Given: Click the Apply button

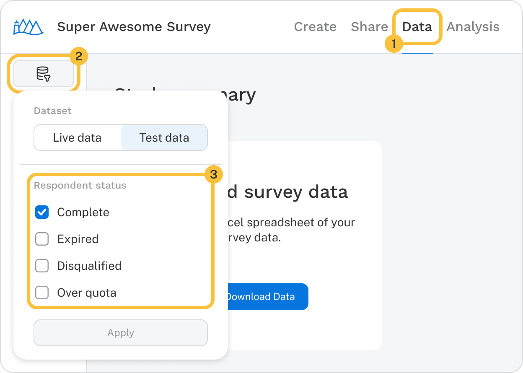Looking at the screenshot, I should tap(120, 333).
